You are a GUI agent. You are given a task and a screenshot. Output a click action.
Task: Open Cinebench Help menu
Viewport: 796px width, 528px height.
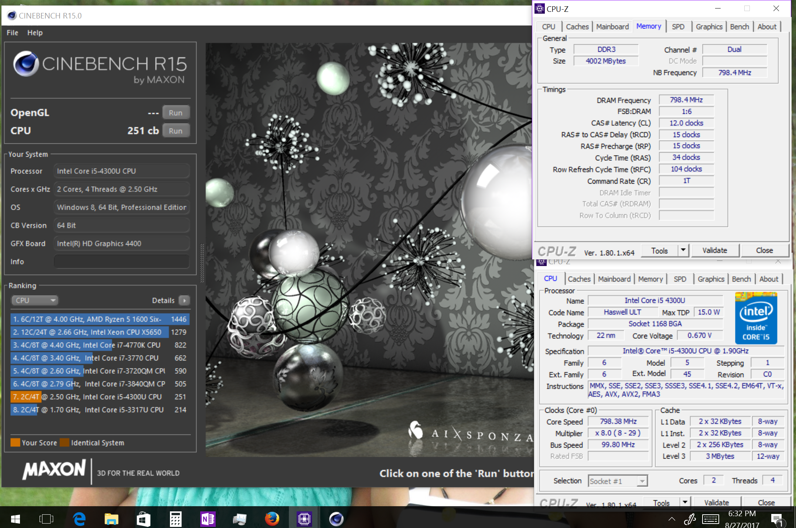35,33
